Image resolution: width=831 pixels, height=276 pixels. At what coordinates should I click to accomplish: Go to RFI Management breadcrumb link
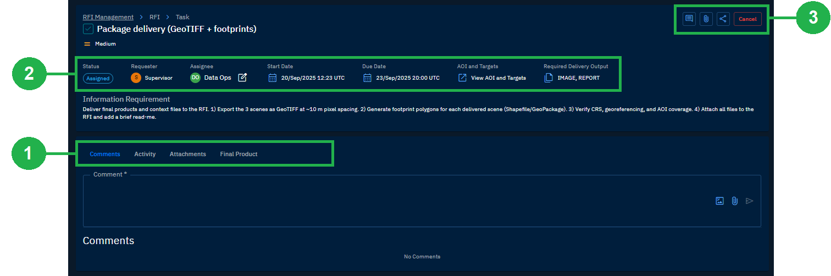tap(108, 17)
